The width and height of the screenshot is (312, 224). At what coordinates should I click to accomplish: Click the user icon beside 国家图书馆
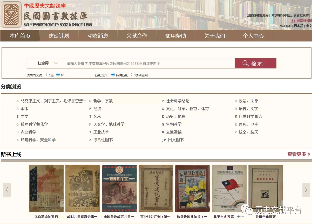click(293, 21)
